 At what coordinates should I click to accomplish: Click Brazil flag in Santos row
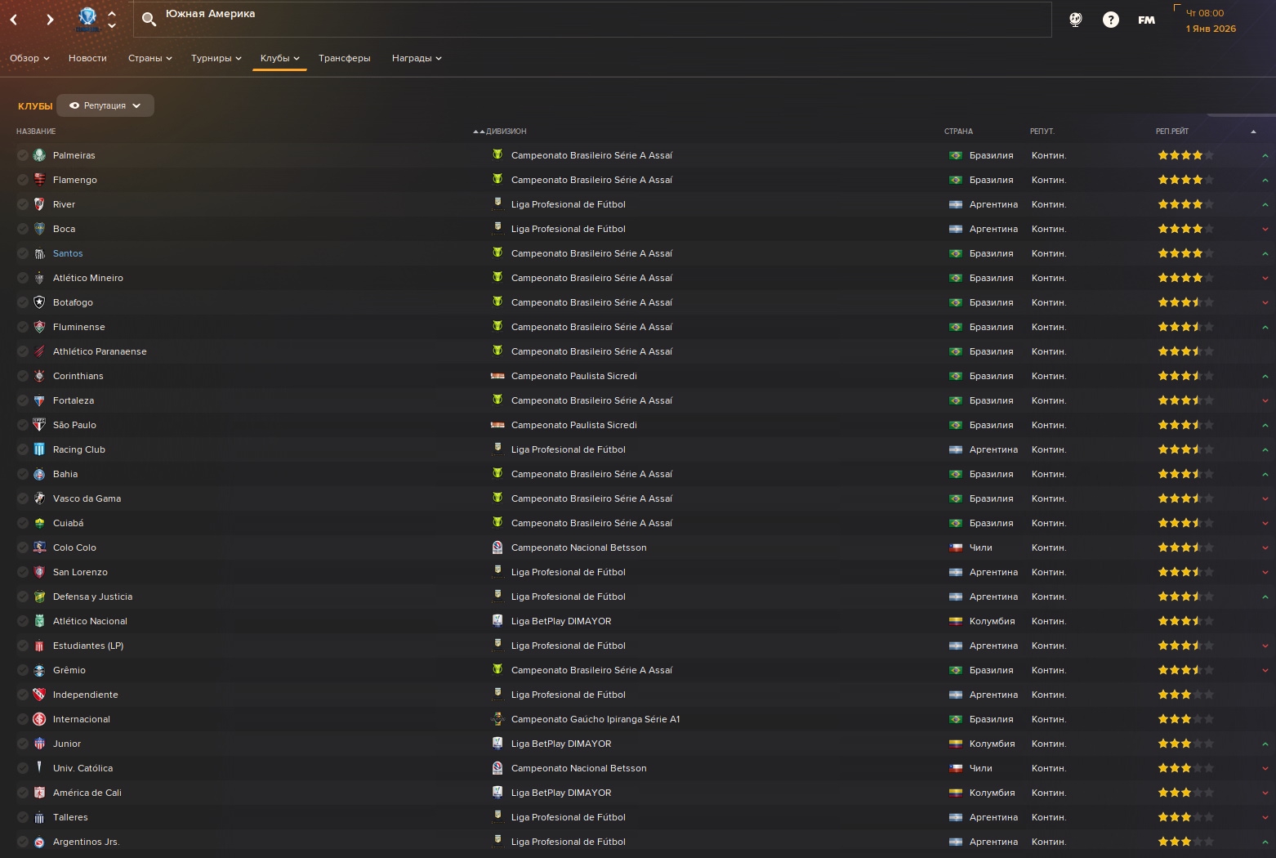pos(956,253)
